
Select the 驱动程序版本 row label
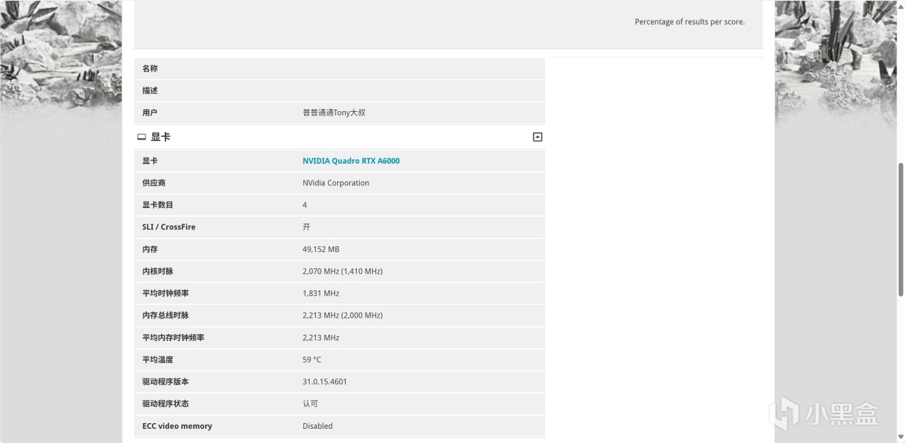tap(165, 381)
